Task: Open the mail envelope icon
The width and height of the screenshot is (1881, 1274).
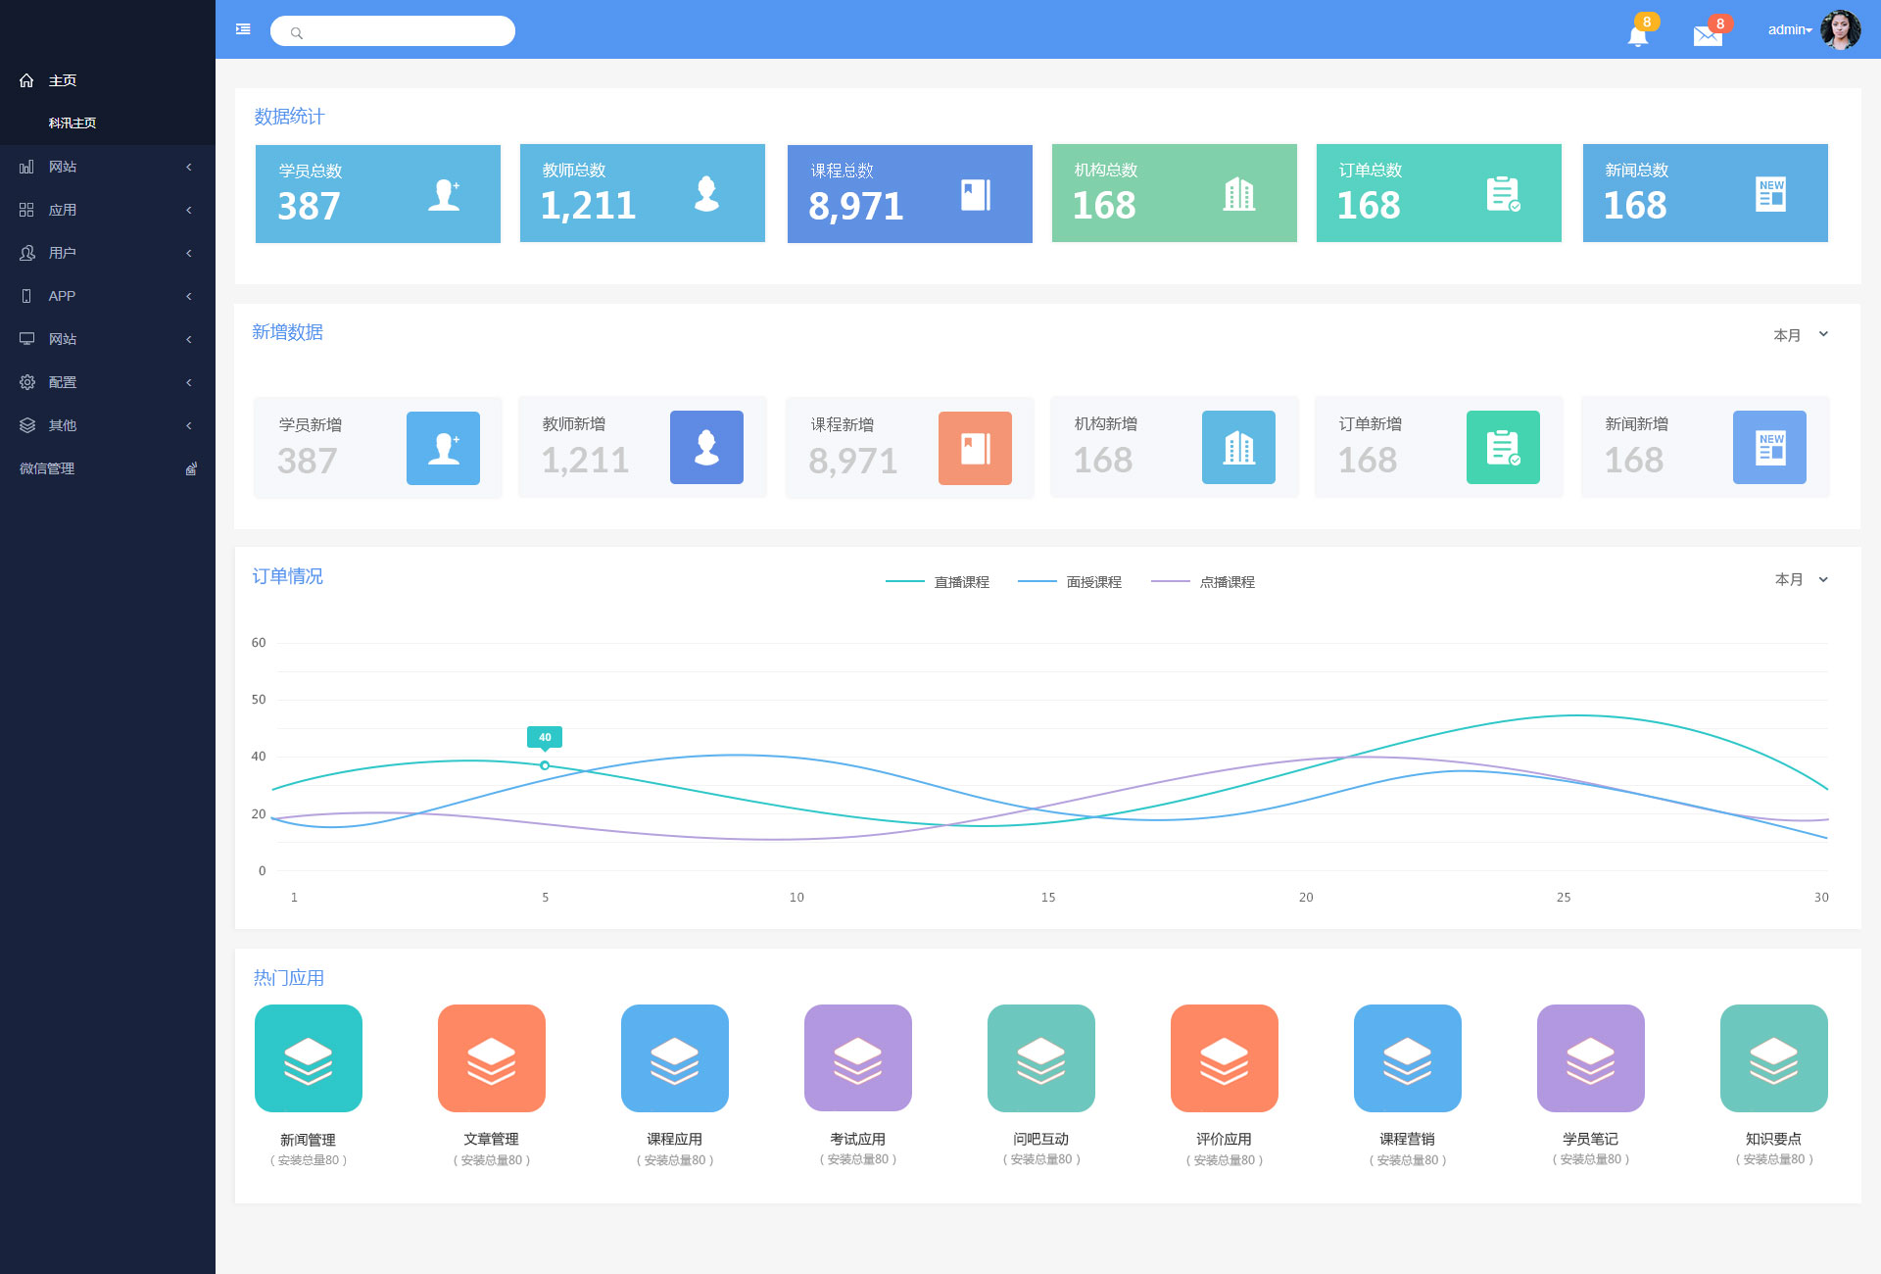Action: (1707, 36)
